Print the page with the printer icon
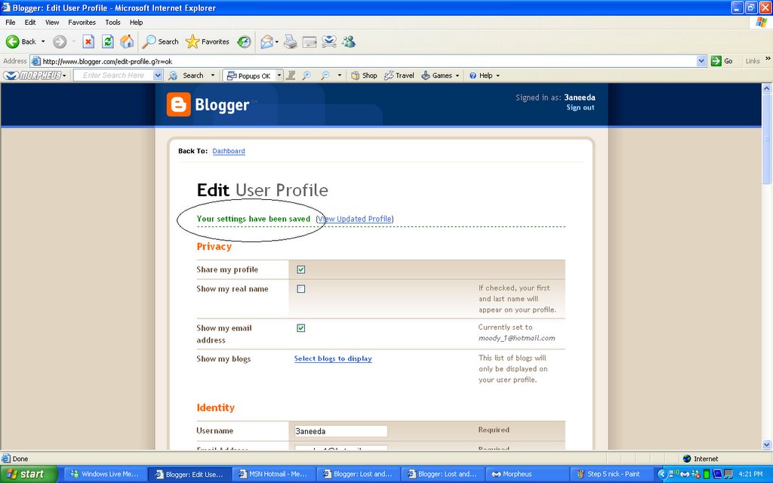This screenshot has height=483, width=773. [291, 42]
